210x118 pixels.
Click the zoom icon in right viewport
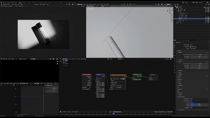tap(172, 14)
